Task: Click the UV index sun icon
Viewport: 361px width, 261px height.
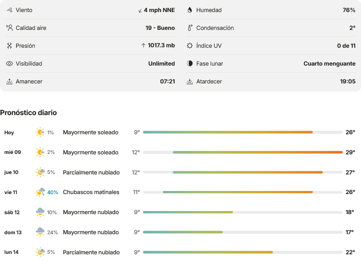Action: coord(190,46)
